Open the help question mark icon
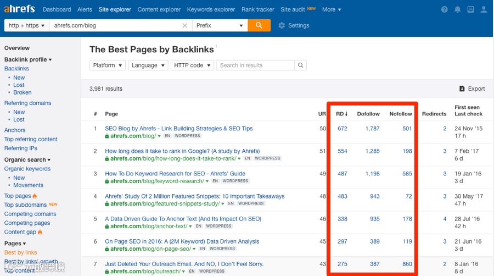Viewport: 494px width, 276px height. [x=444, y=9]
